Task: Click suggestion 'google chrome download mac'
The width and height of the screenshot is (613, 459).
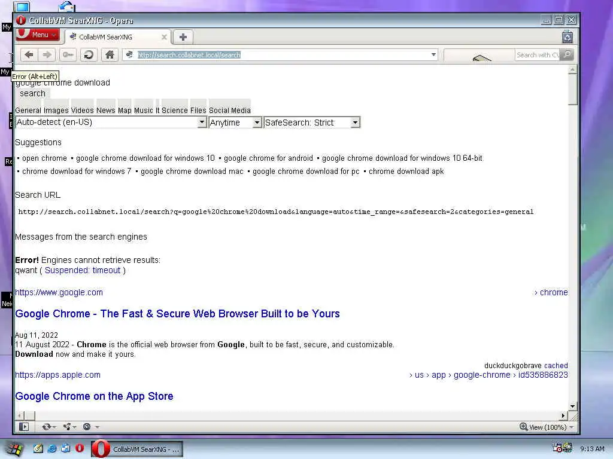Action: [192, 172]
